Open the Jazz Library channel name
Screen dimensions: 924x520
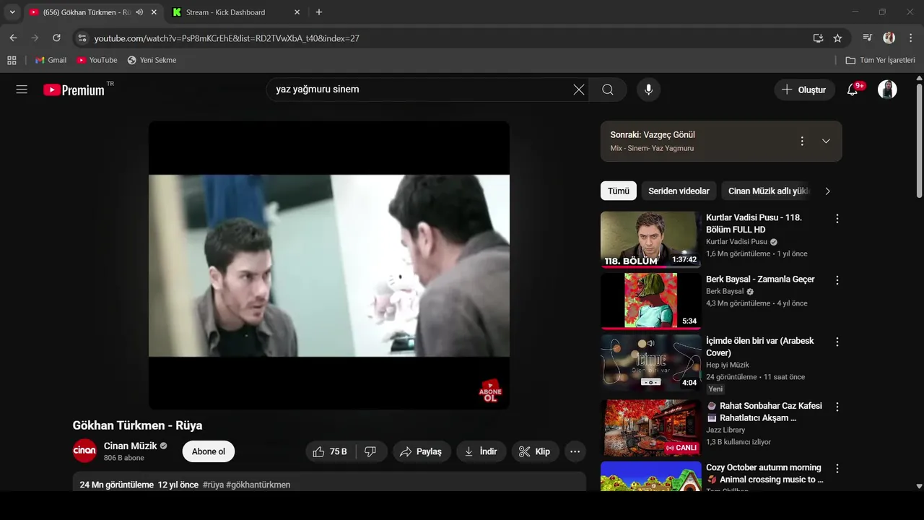(725, 430)
